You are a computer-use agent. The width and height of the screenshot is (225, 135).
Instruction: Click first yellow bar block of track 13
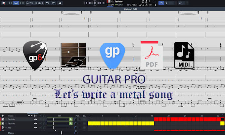(x=90, y=123)
